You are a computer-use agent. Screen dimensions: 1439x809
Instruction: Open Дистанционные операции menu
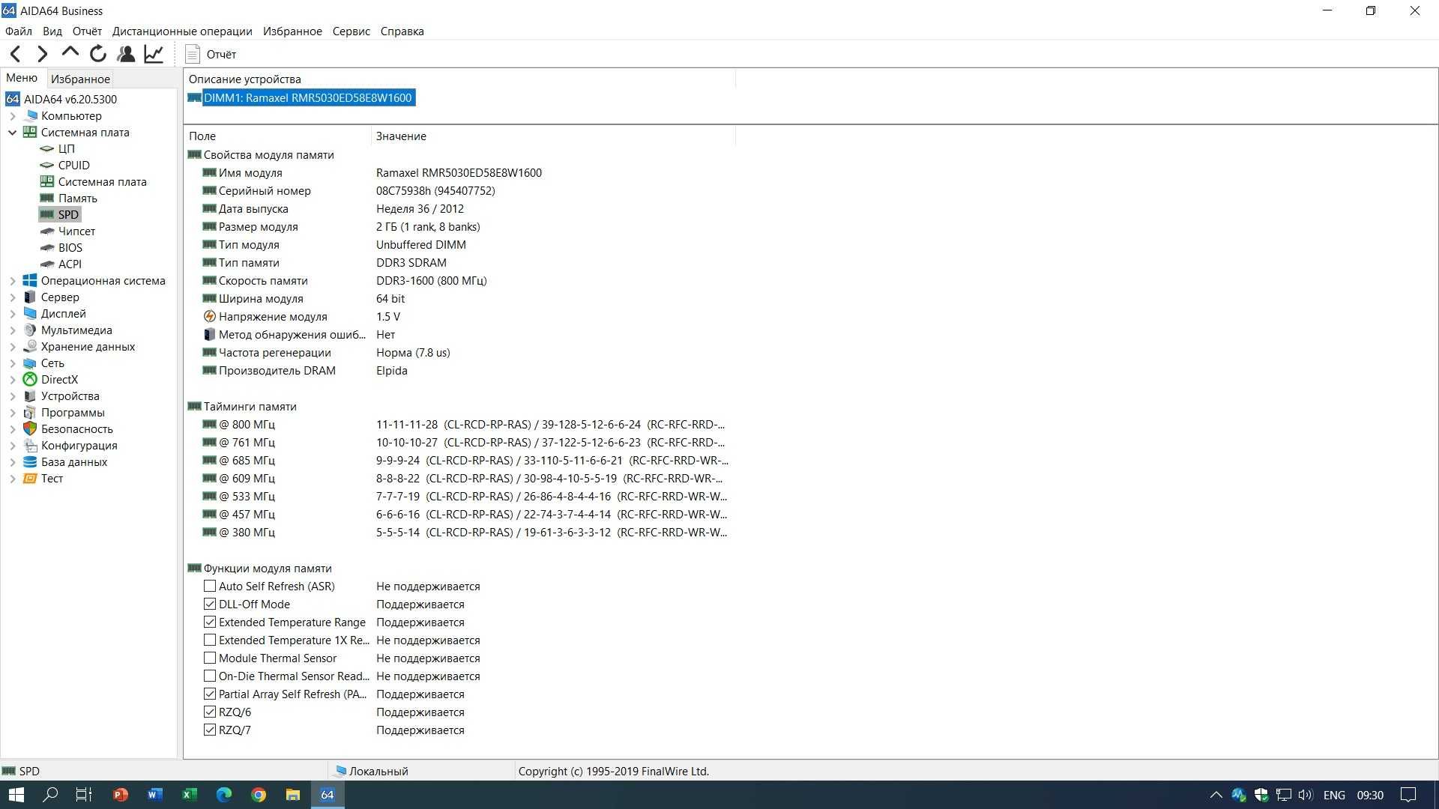182,31
